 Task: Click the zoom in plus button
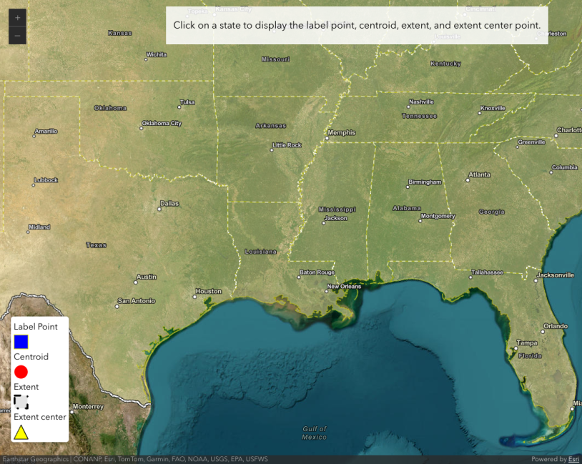click(17, 17)
